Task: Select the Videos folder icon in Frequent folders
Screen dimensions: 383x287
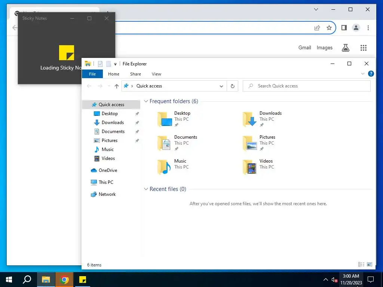Action: (249, 167)
